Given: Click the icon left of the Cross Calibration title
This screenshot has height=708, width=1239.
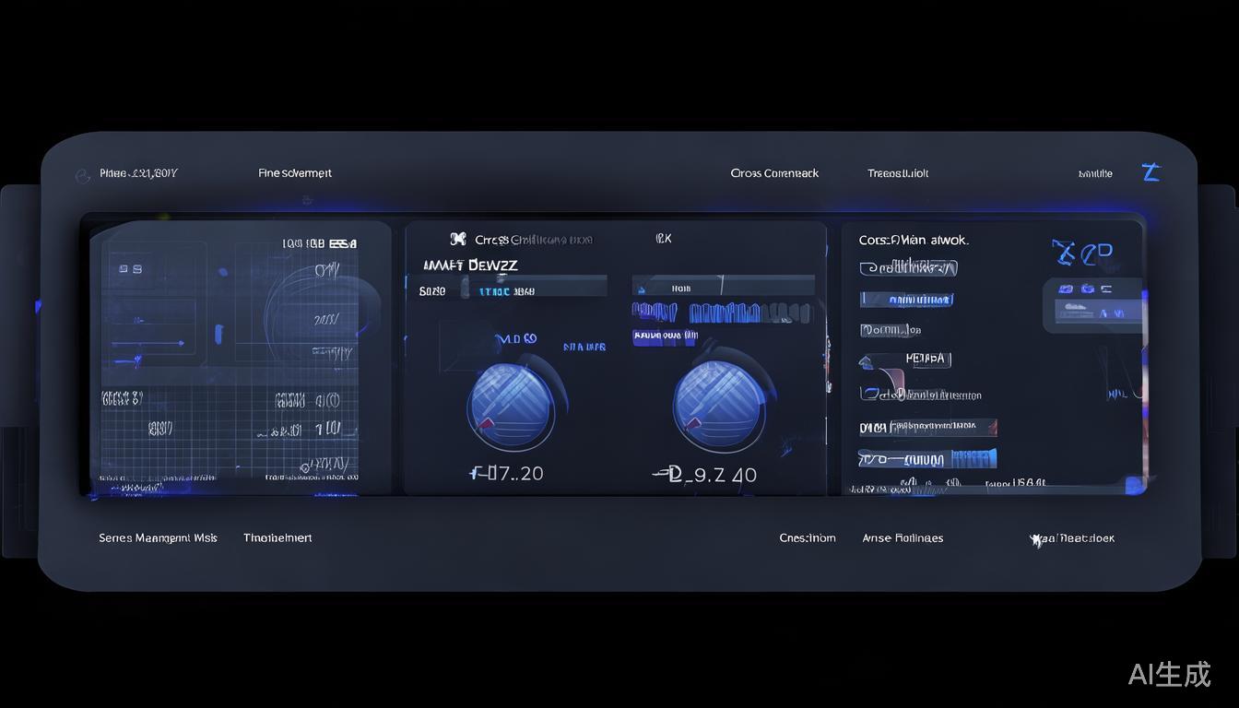Looking at the screenshot, I should click(457, 240).
